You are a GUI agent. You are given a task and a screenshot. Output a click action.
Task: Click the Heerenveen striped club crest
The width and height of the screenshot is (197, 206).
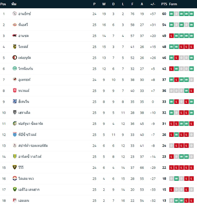pos(14,101)
